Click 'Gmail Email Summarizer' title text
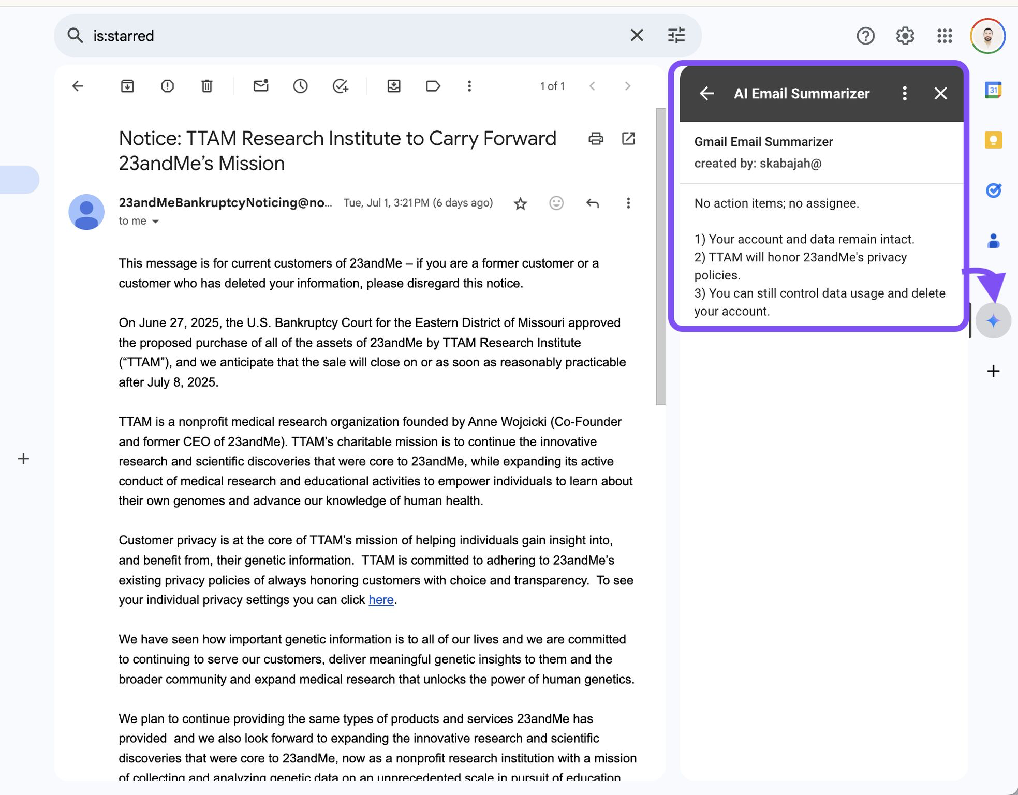The width and height of the screenshot is (1018, 795). 763,142
